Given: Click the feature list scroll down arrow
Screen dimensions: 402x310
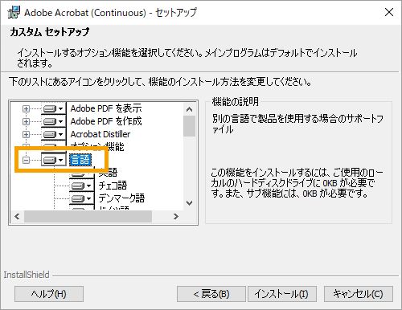Looking at the screenshot, I should pos(190,203).
